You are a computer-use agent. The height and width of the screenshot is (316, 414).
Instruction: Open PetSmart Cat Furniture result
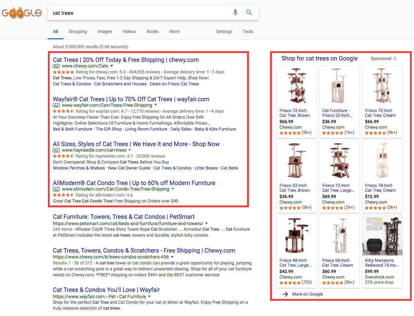click(x=124, y=217)
